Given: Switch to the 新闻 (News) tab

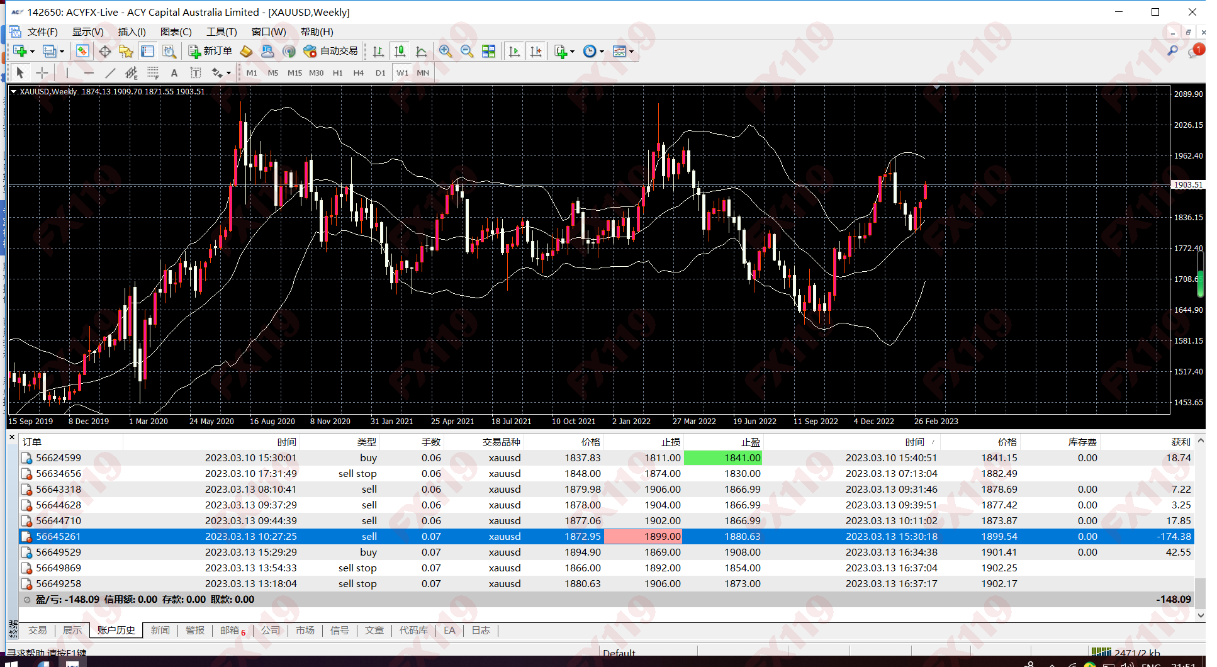Looking at the screenshot, I should pyautogui.click(x=161, y=630).
